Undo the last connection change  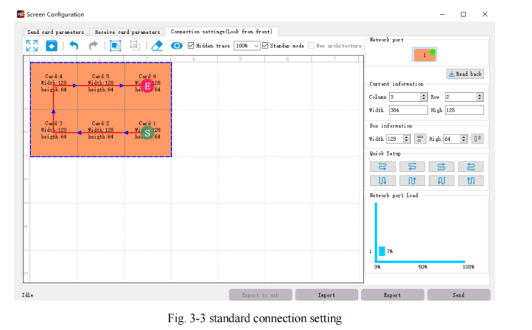pyautogui.click(x=73, y=46)
